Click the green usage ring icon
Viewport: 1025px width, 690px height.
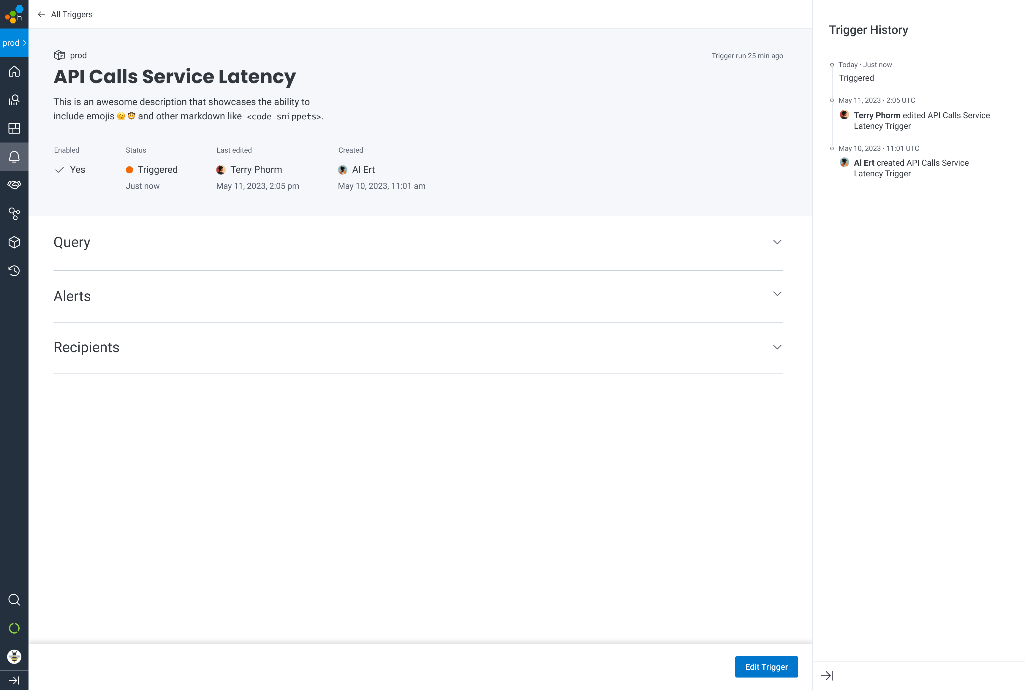[14, 628]
